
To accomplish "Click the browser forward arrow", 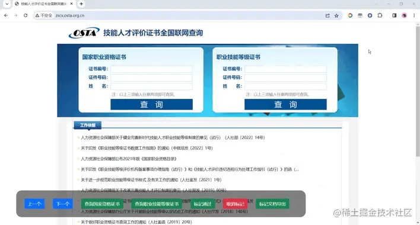I will click(16, 15).
